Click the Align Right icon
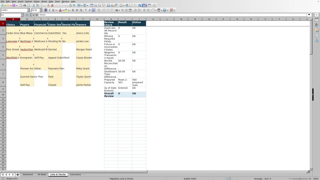 [81, 10]
